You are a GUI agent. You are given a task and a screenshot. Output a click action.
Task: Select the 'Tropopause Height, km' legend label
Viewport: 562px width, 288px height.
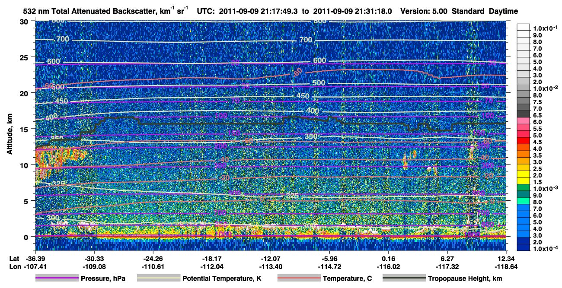coord(465,279)
